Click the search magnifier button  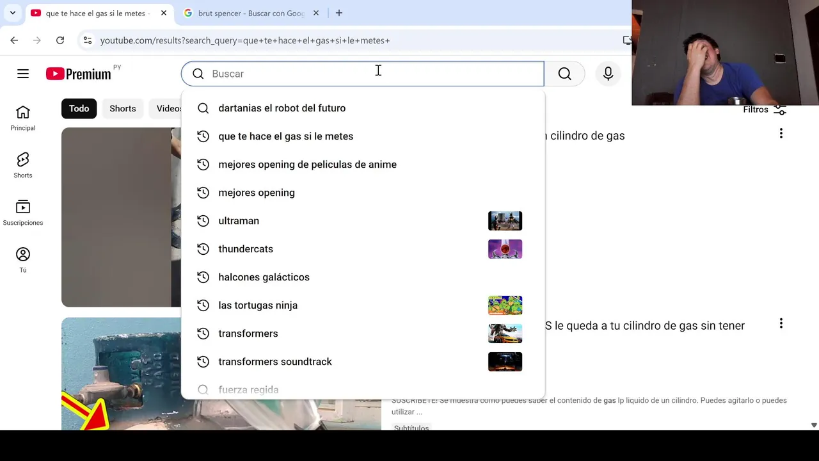point(564,74)
